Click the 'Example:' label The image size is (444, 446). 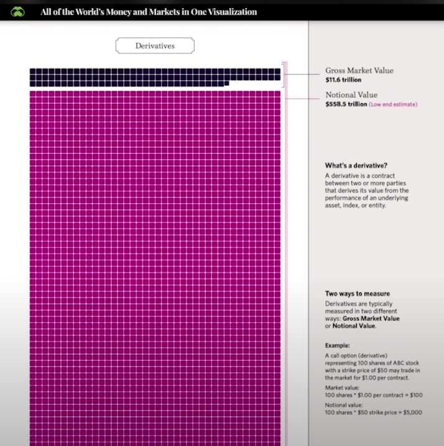[337, 345]
